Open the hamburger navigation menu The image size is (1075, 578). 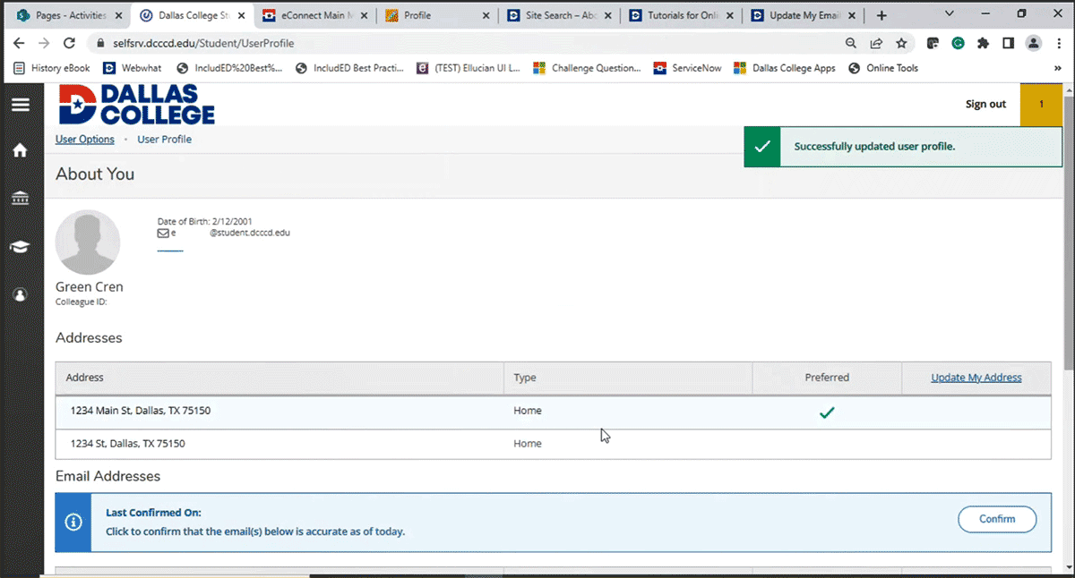tap(21, 104)
